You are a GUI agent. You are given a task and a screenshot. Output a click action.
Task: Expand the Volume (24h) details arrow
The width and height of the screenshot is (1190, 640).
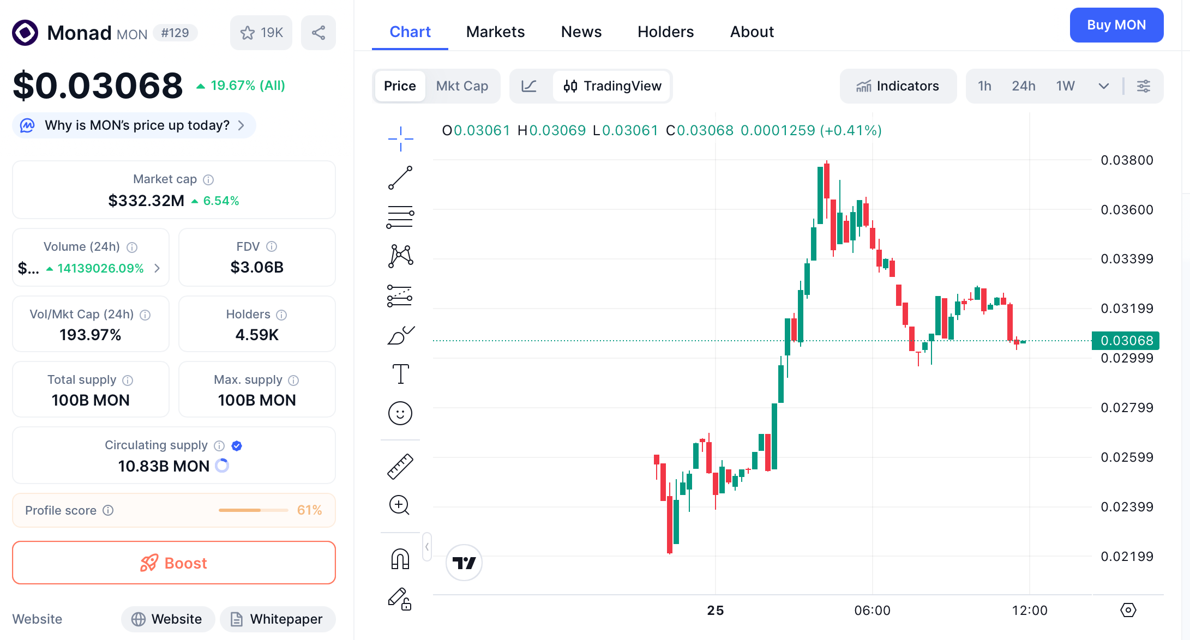click(x=157, y=268)
